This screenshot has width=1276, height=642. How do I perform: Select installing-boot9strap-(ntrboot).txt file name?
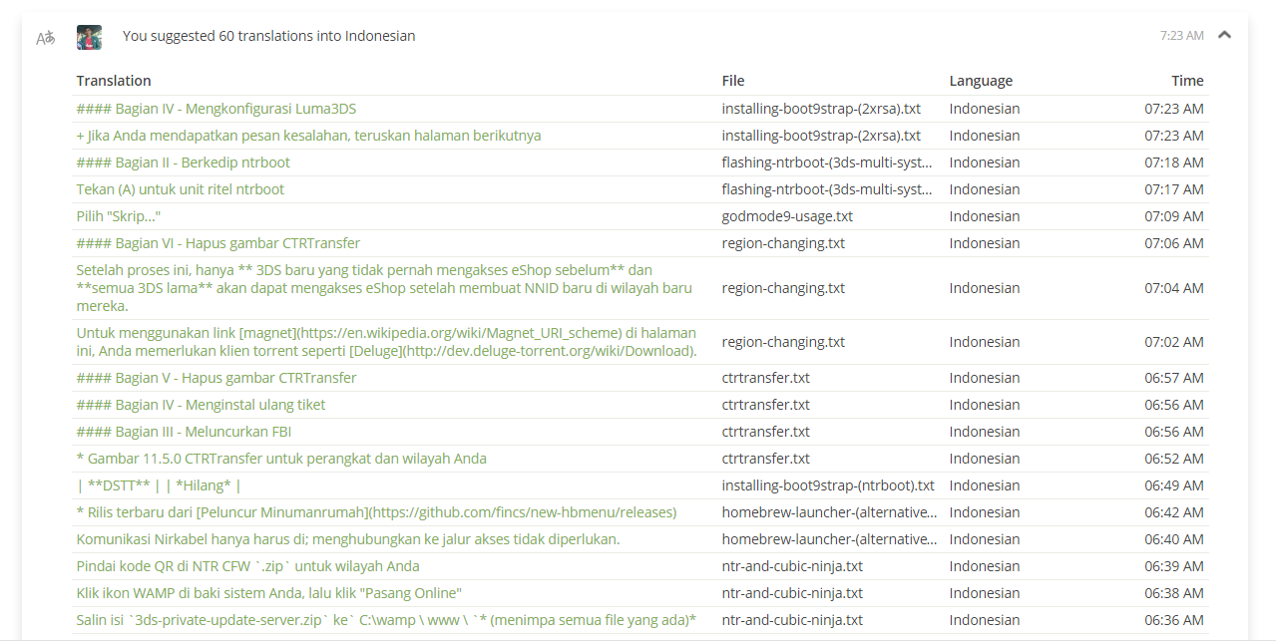tap(828, 485)
